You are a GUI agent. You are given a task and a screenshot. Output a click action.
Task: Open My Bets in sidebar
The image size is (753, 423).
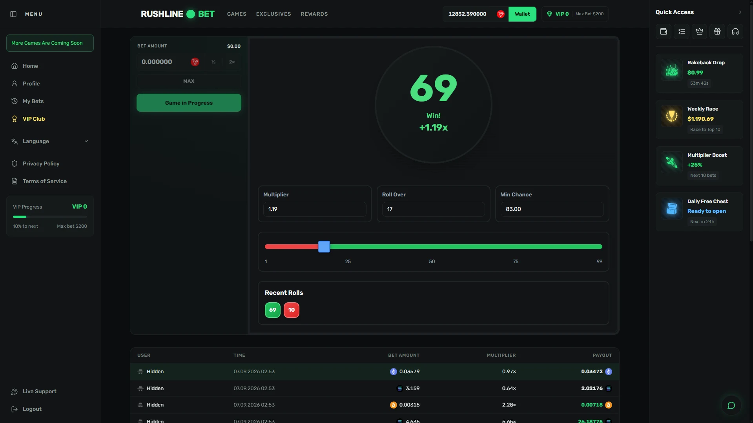point(50,101)
